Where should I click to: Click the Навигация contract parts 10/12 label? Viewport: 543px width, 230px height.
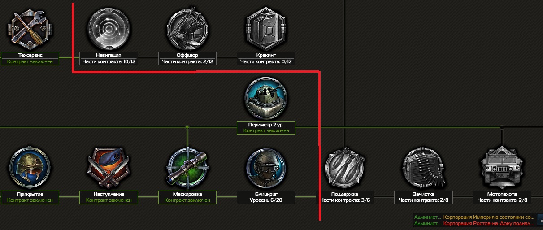pos(109,61)
